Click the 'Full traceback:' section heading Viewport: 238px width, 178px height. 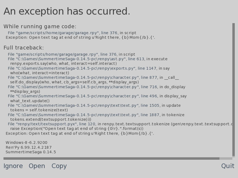click(x=24, y=48)
